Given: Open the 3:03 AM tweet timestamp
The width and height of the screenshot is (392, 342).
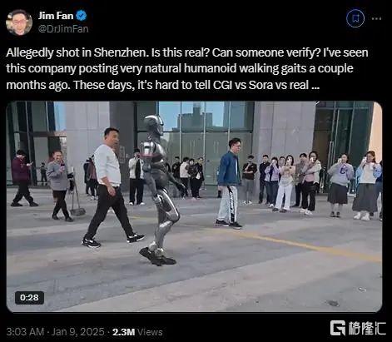Looking at the screenshot, I should (25, 332).
